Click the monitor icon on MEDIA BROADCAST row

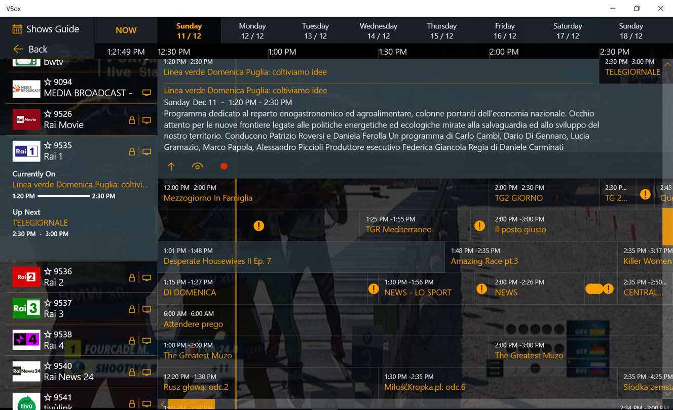click(146, 93)
